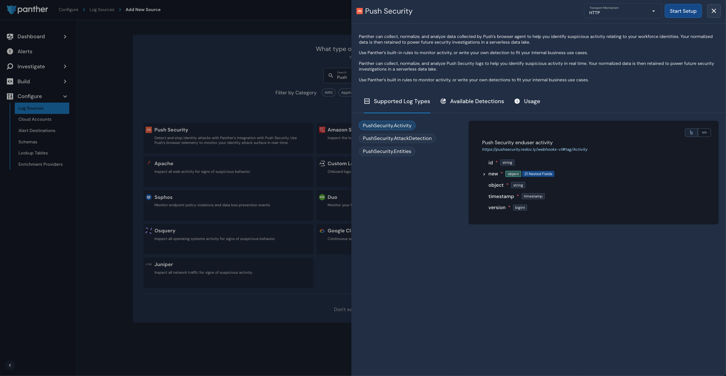Image resolution: width=726 pixels, height=376 pixels.
Task: Collapse the sidebar with the arrow button
Action: 10,365
